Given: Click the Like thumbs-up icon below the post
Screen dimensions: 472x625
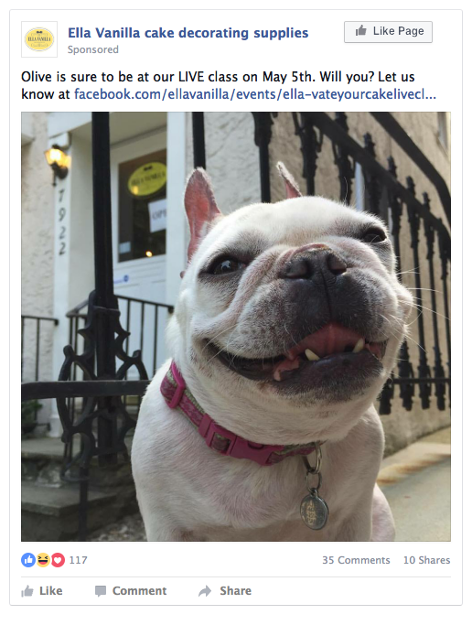Looking at the screenshot, I should tap(27, 591).
